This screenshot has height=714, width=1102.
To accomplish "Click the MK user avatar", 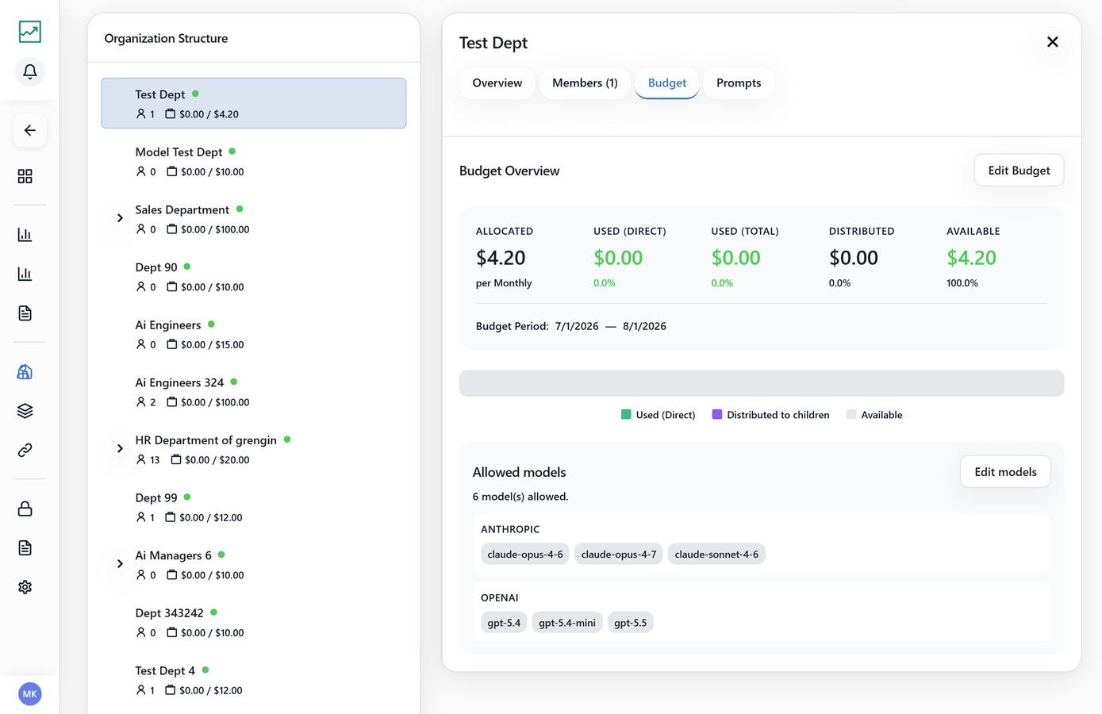I will (x=30, y=694).
